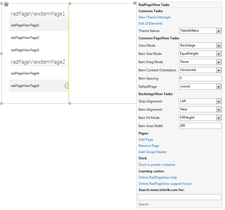This screenshot has height=210, width=225.
Task: Click the green collapse arrow on radPageViewPage5
Action: point(67,86)
